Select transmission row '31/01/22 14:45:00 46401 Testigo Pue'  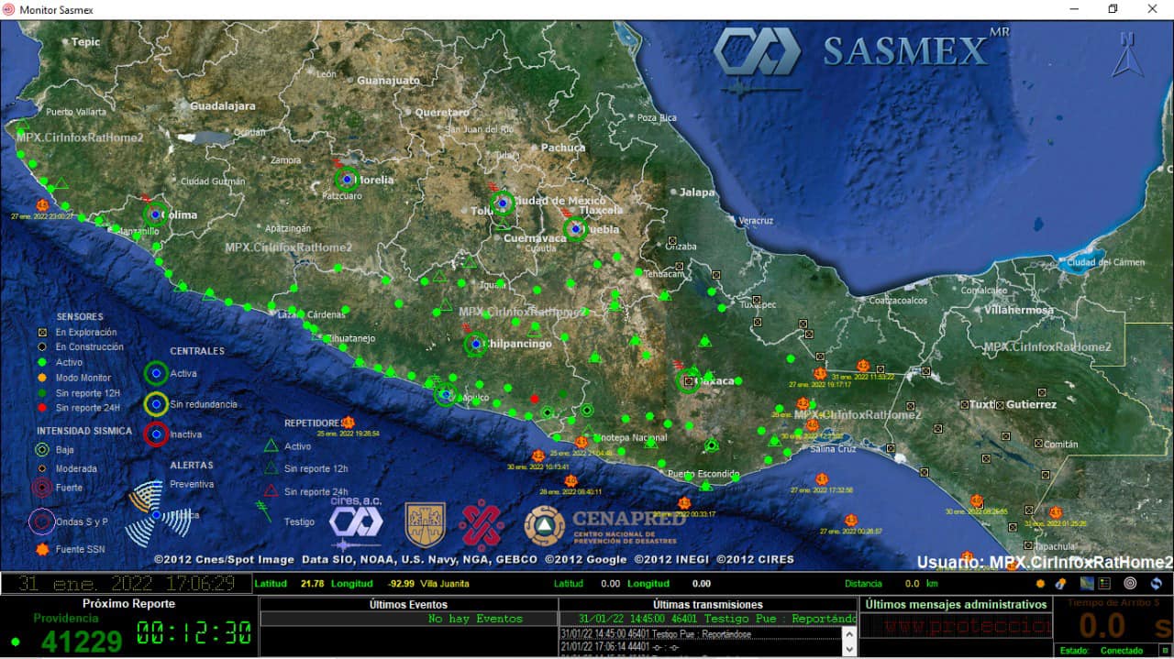701,633
